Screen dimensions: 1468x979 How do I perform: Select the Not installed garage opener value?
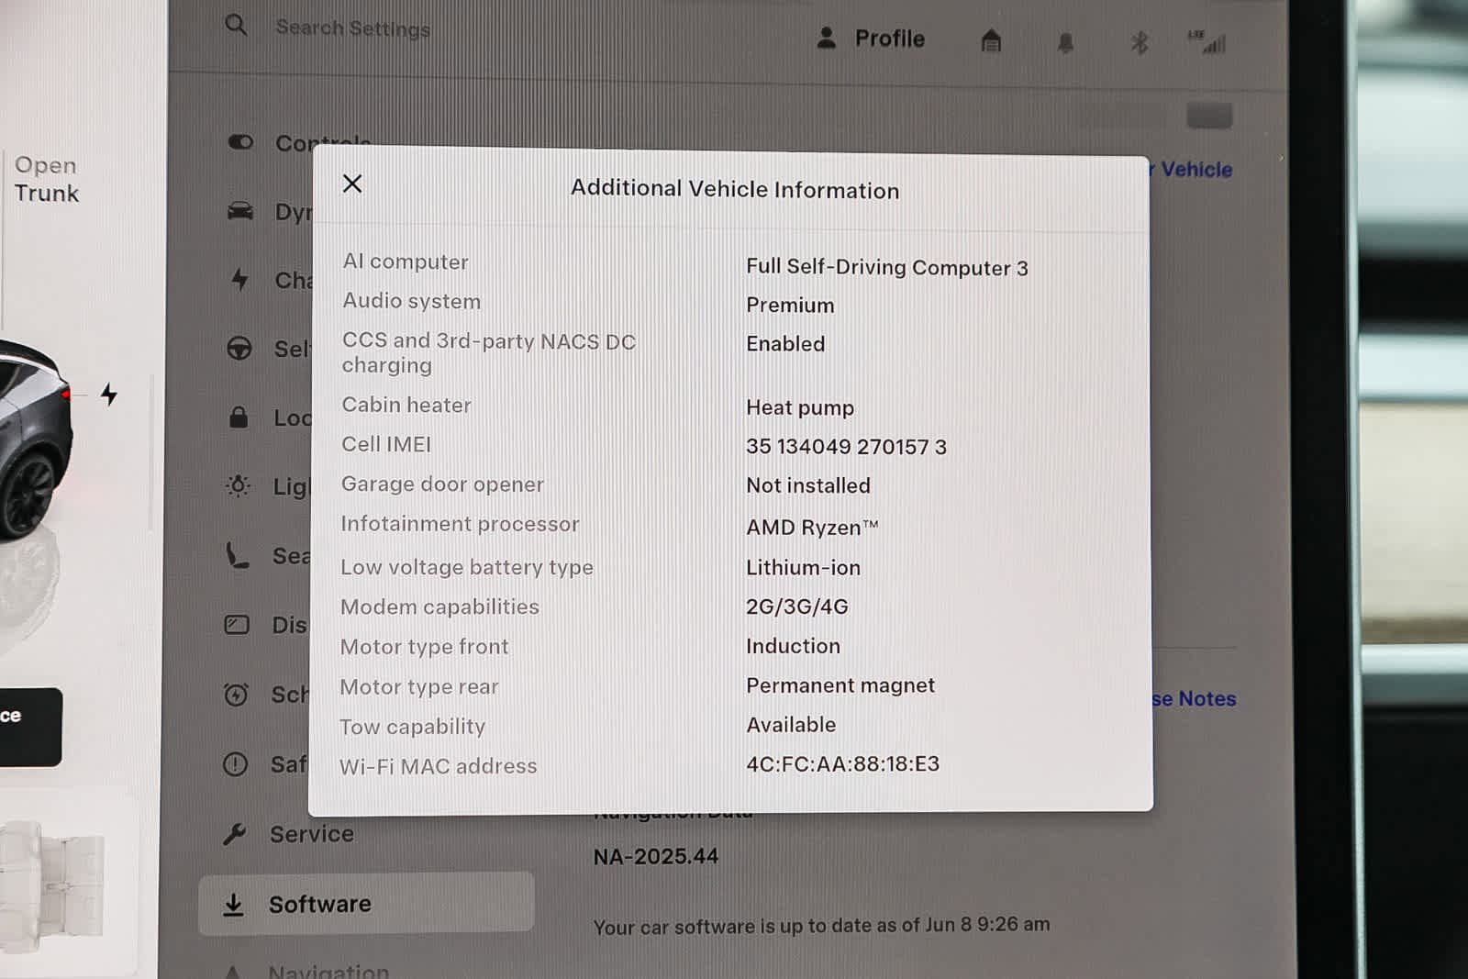(807, 485)
